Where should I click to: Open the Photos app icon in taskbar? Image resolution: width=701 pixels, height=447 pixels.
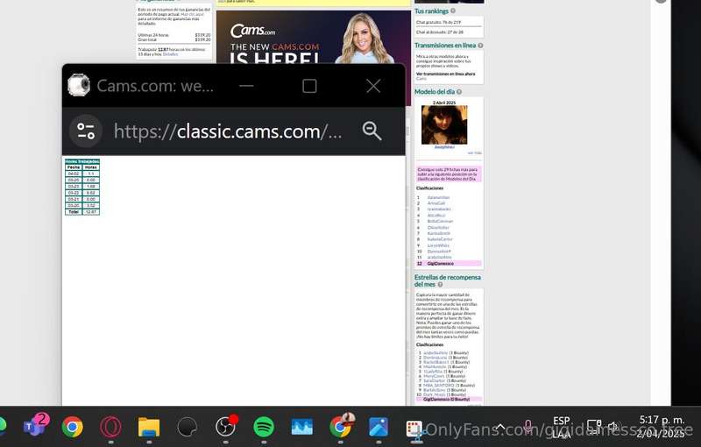pos(379,427)
